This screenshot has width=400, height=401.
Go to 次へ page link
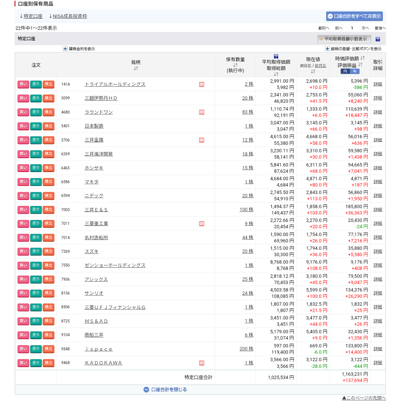click(365, 28)
